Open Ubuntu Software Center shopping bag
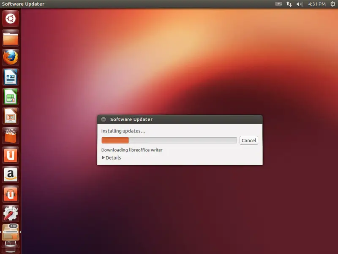 (x=11, y=135)
